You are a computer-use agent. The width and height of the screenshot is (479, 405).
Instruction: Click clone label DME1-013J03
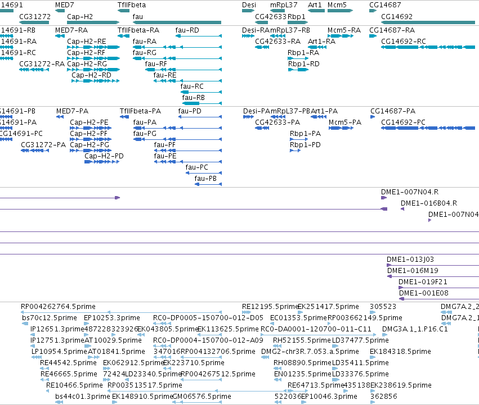[410, 260]
